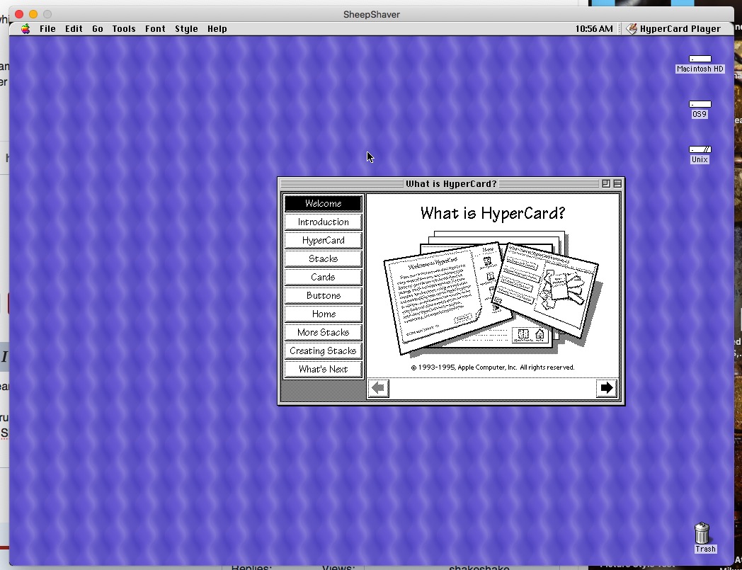Open the Help menu
This screenshot has height=570, width=742.
point(217,29)
